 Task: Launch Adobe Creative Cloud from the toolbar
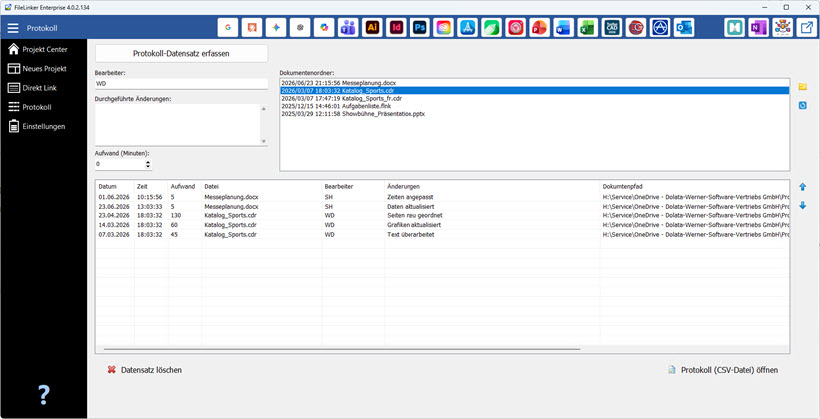click(444, 28)
